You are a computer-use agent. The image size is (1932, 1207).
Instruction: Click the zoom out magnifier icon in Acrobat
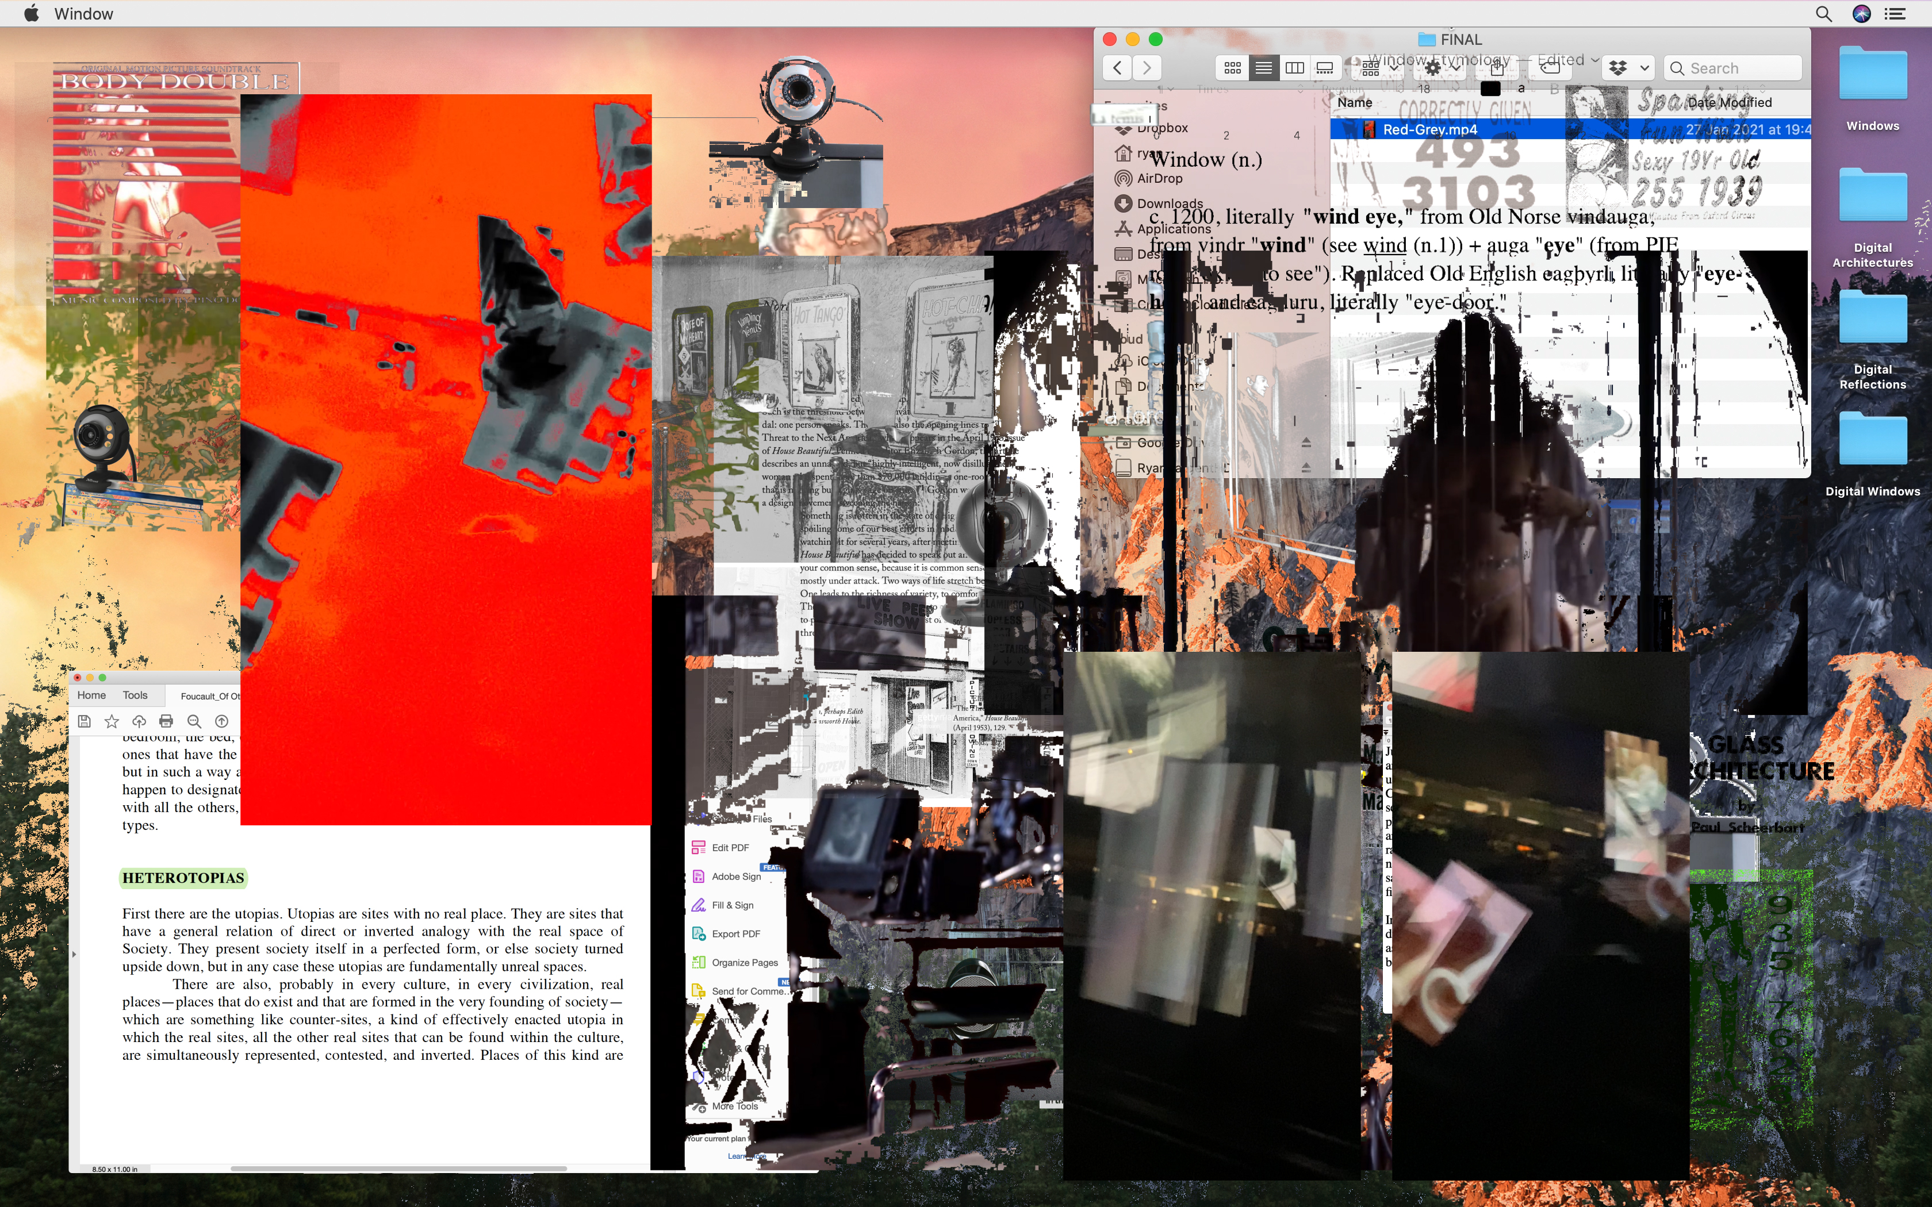(194, 721)
